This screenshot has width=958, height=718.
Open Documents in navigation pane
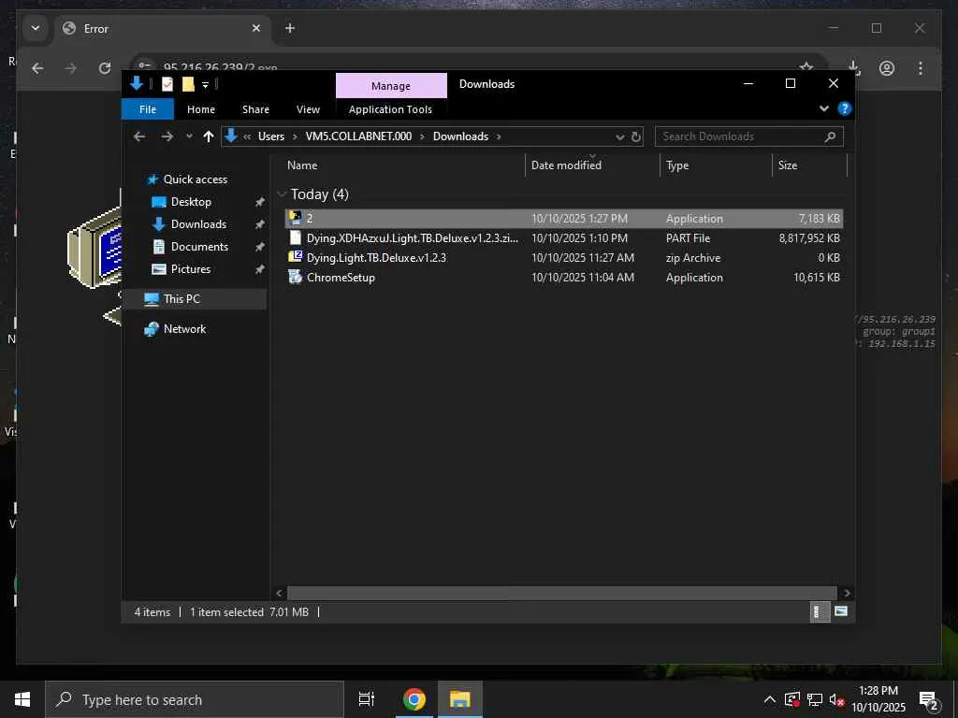(200, 247)
